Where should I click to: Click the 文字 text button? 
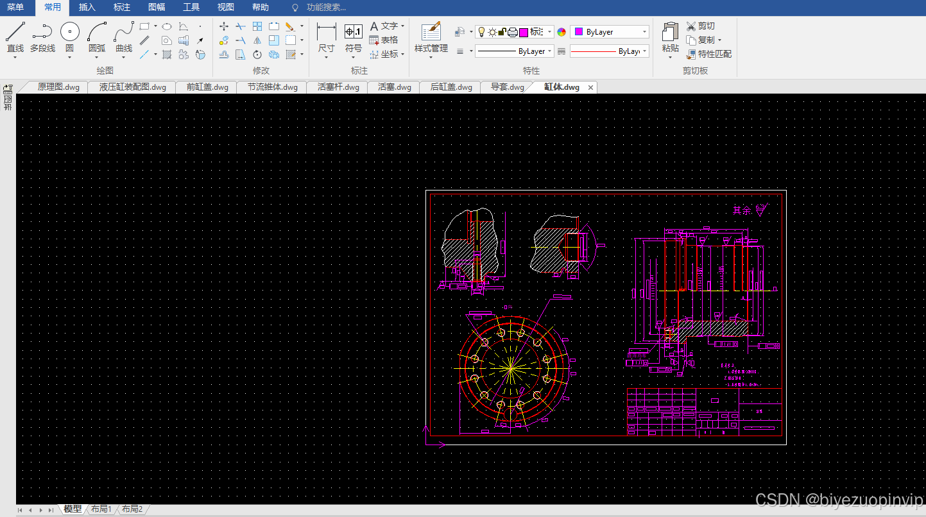point(388,26)
